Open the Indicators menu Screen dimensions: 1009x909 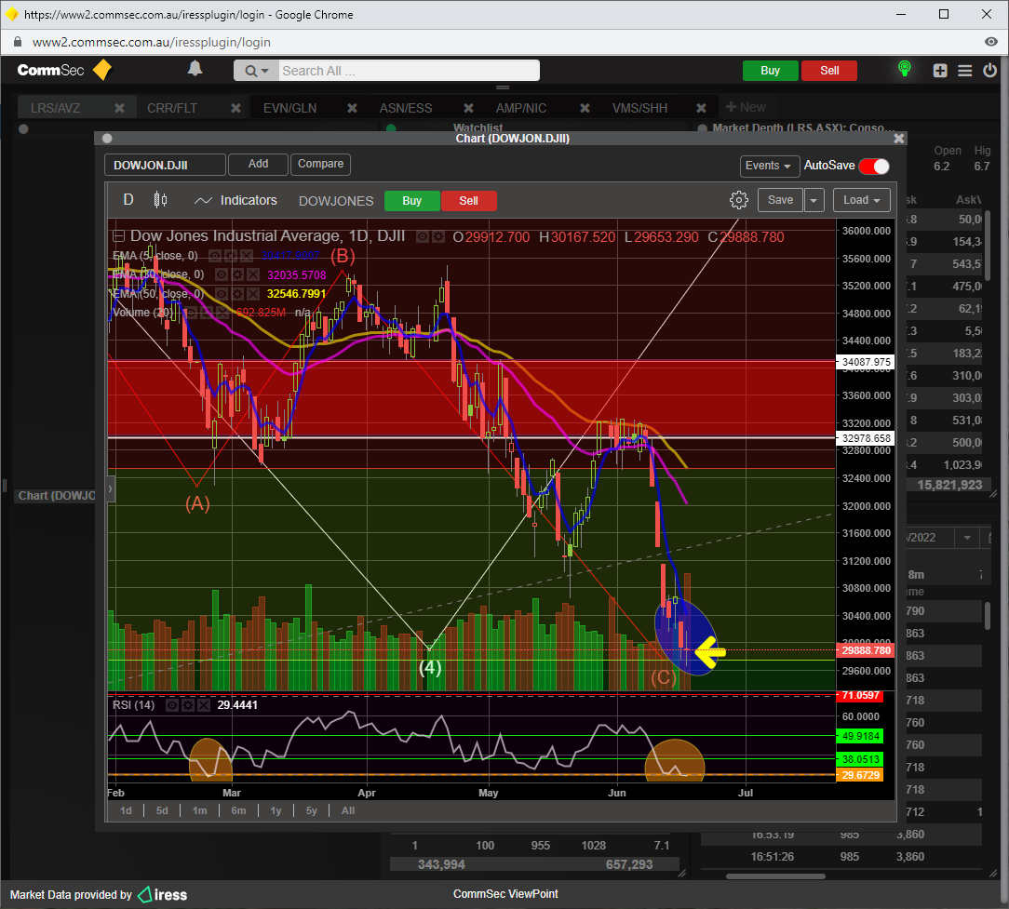pos(235,200)
